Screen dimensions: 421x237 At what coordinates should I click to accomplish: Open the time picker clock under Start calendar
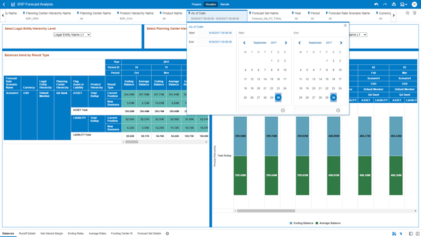coord(283,110)
